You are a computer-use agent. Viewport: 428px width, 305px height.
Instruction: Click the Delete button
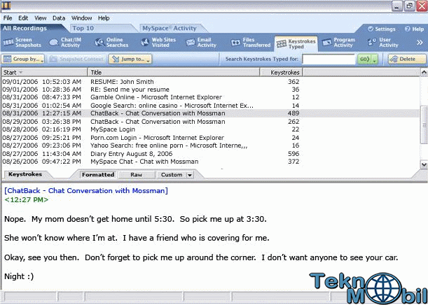[x=407, y=59]
